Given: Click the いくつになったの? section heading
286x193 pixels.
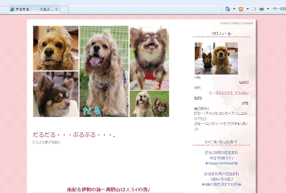Looking at the screenshot, I should [x=221, y=142].
